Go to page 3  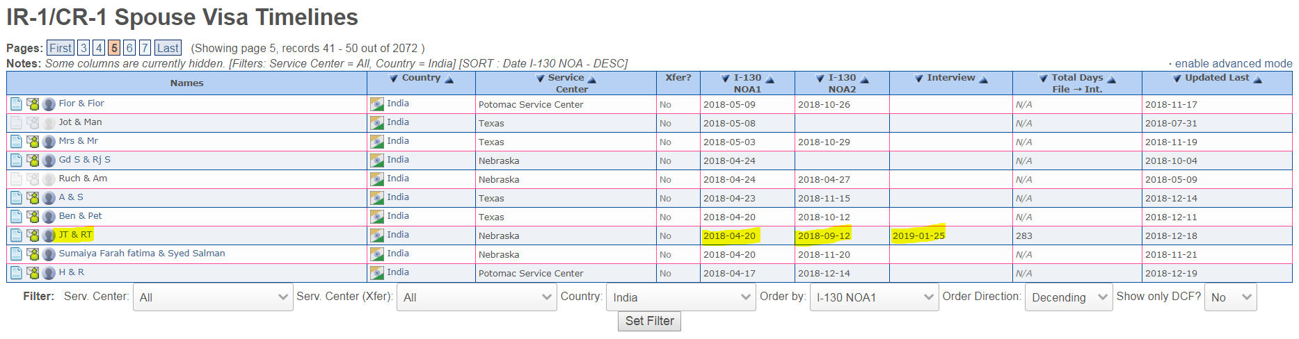click(83, 48)
